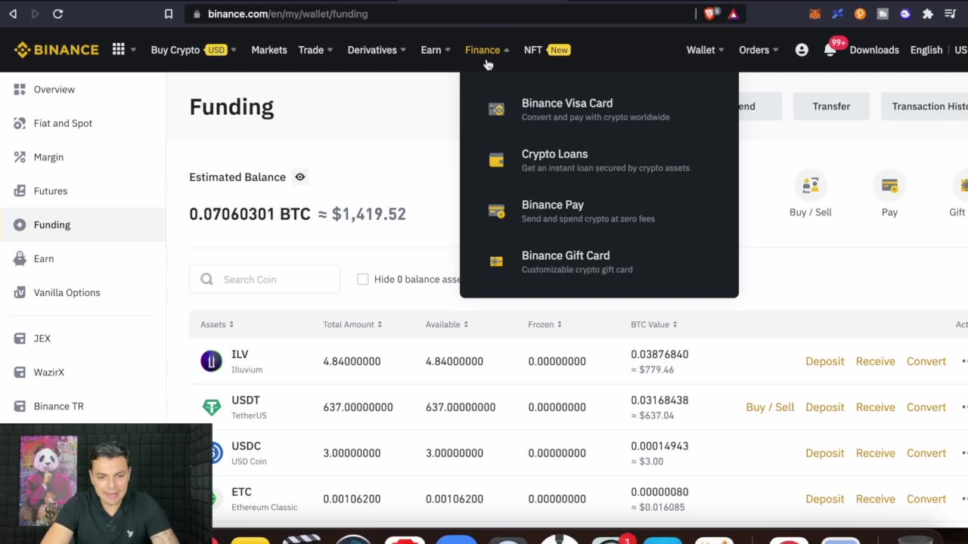This screenshot has height=544, width=968.
Task: Click the Fiat and Spot sidebar icon
Action: 20,123
